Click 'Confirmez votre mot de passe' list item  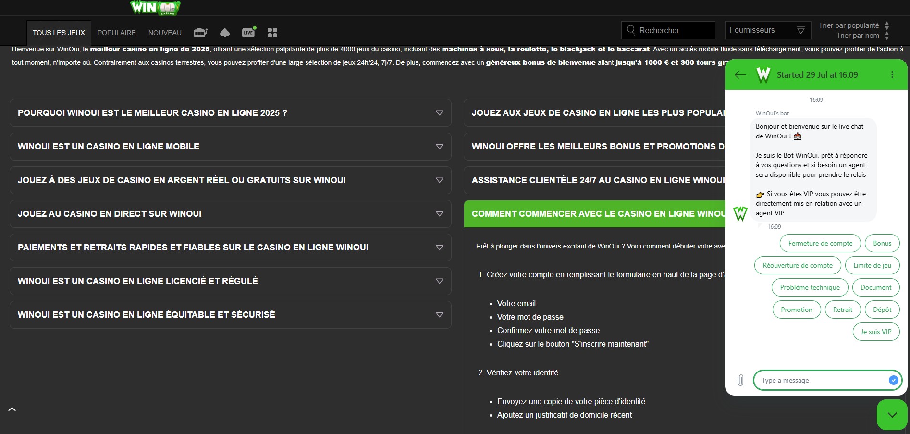[x=548, y=330]
